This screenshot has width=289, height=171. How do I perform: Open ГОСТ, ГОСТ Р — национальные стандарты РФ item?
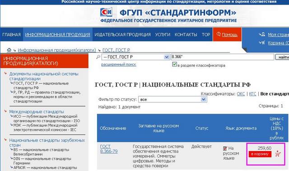[41, 86]
